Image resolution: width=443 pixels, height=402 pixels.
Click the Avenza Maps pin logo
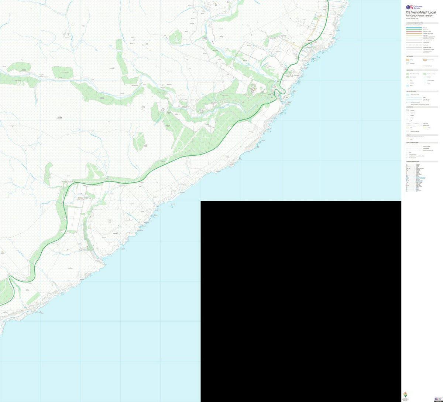pyautogui.click(x=405, y=394)
